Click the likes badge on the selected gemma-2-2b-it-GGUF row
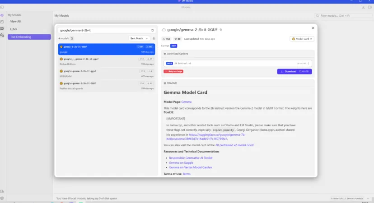 pyautogui.click(x=140, y=47)
